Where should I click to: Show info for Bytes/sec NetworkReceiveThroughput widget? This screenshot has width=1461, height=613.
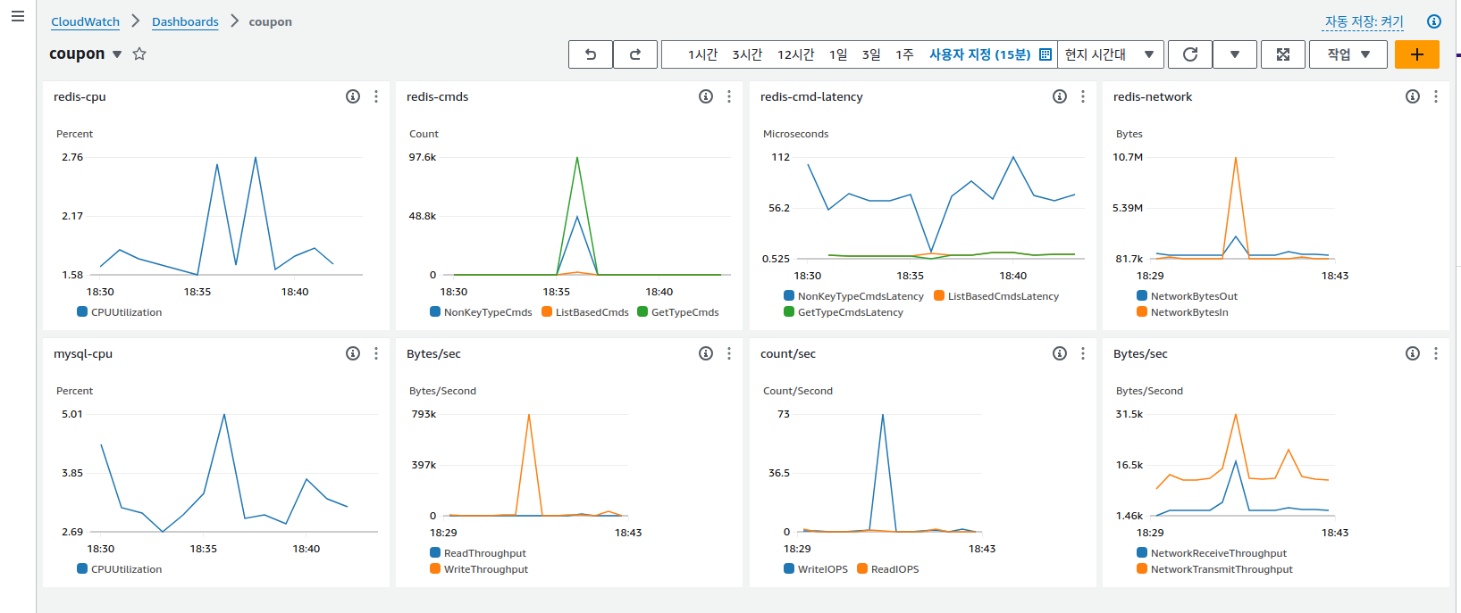1413,353
